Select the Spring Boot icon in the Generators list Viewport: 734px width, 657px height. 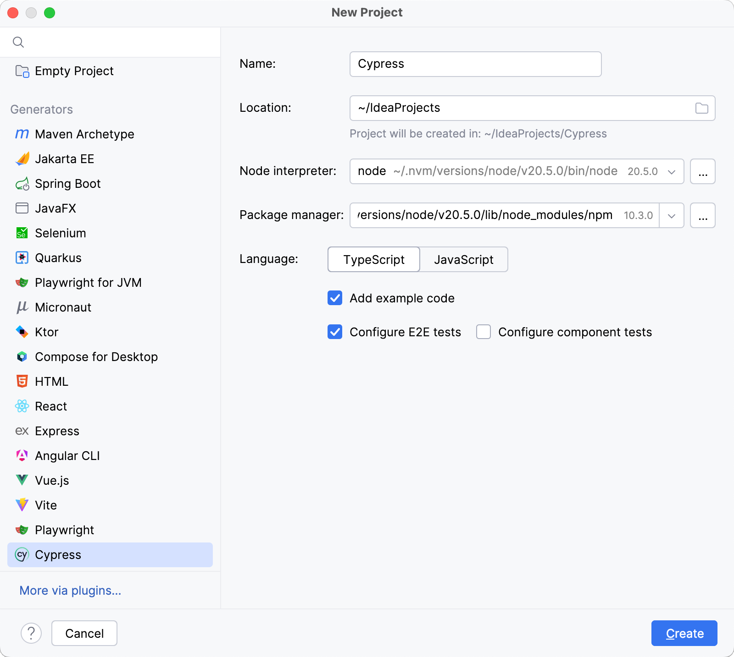(22, 184)
